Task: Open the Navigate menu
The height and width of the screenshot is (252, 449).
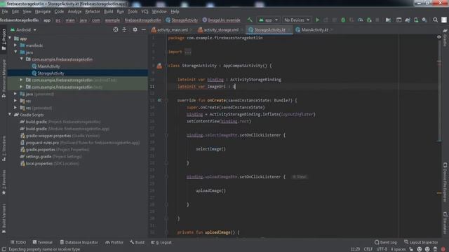Action: click(x=43, y=11)
